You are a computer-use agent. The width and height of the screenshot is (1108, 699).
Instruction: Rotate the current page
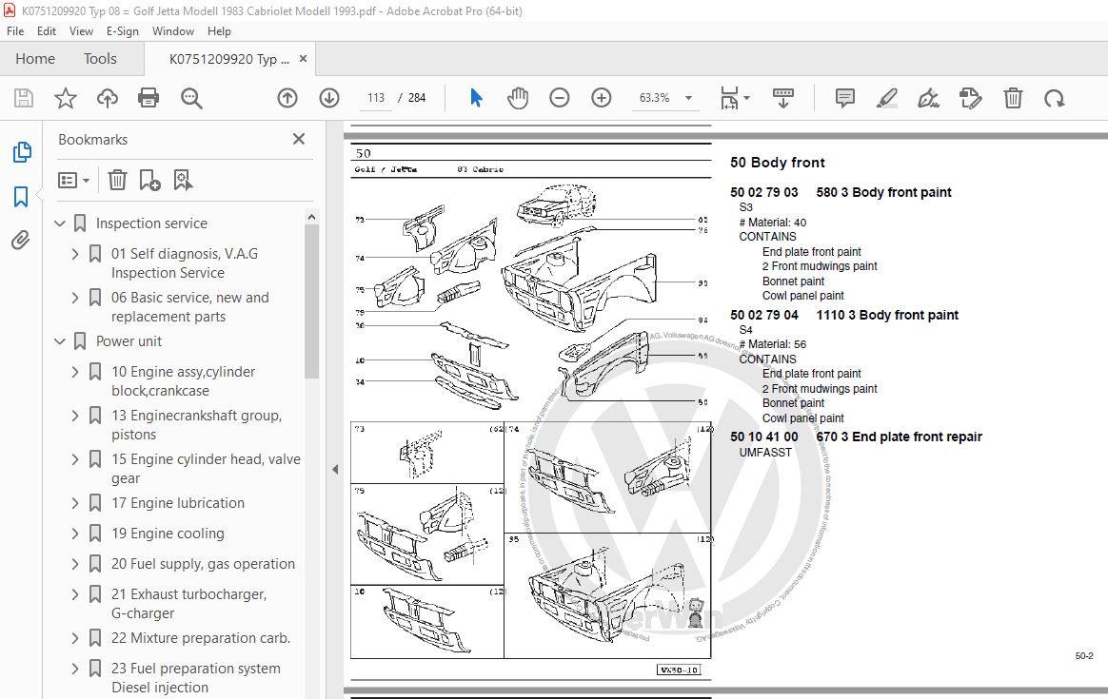[1054, 98]
